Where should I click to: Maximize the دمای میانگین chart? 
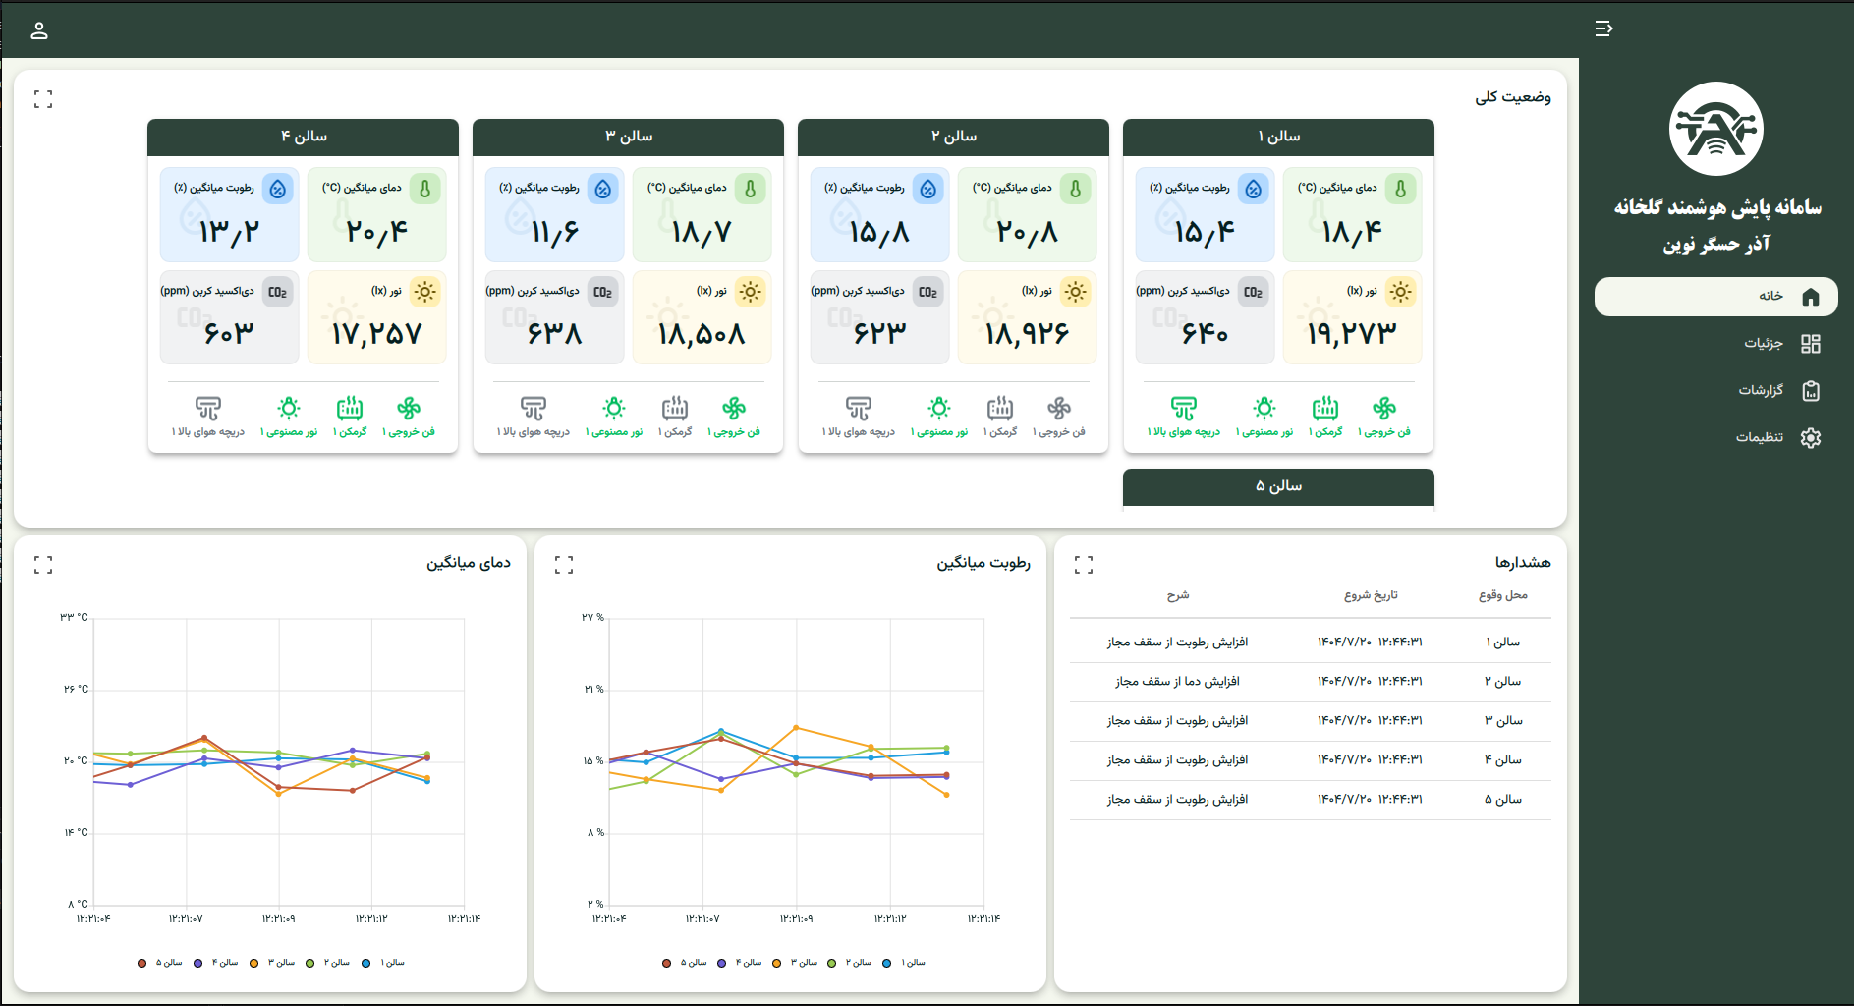(x=43, y=565)
